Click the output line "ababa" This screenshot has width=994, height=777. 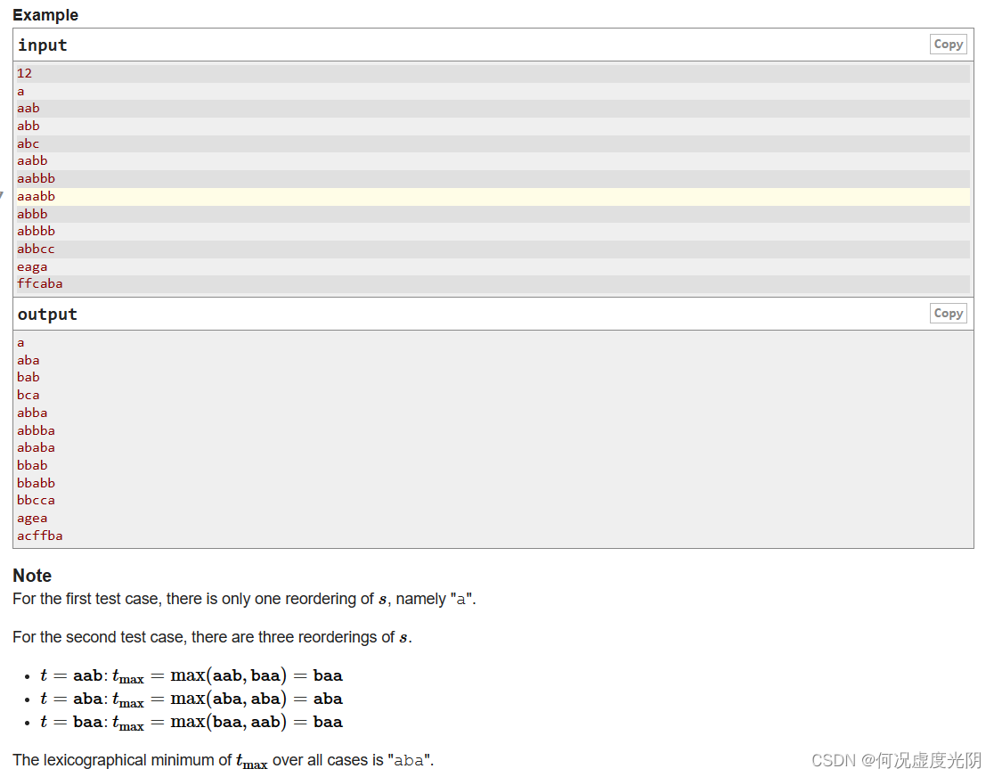[36, 447]
